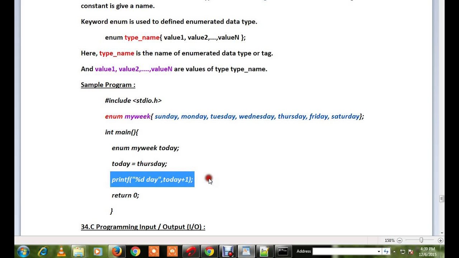Open the media player icon with the play symbol
The image size is (459, 258).
98,252
